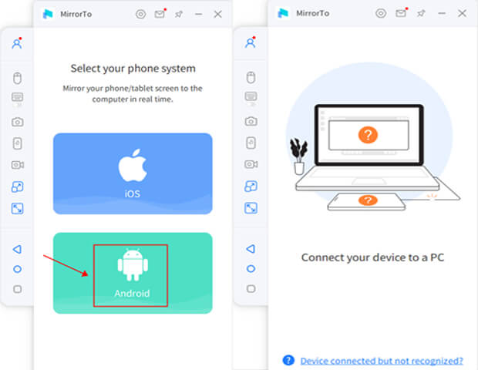Click 'Select your phone system' heading
The width and height of the screenshot is (478, 370).
point(133,69)
